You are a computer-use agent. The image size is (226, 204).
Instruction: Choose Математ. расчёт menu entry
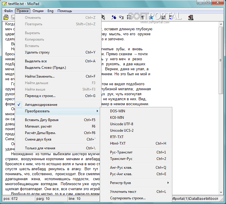58,126
